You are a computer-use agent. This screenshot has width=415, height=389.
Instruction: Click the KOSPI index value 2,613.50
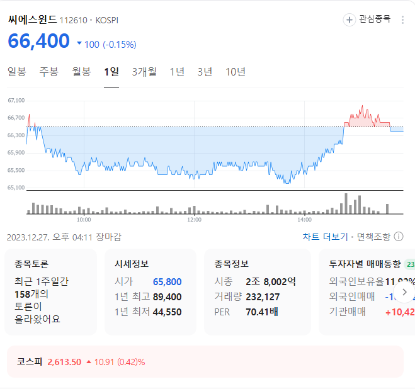[64, 362]
